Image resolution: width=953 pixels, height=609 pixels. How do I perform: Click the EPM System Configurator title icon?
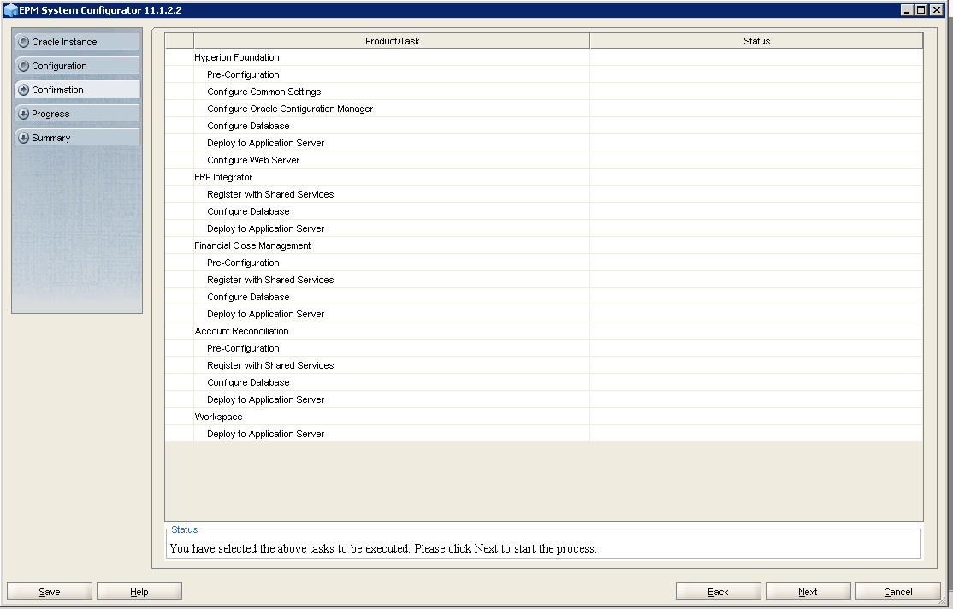[x=10, y=10]
